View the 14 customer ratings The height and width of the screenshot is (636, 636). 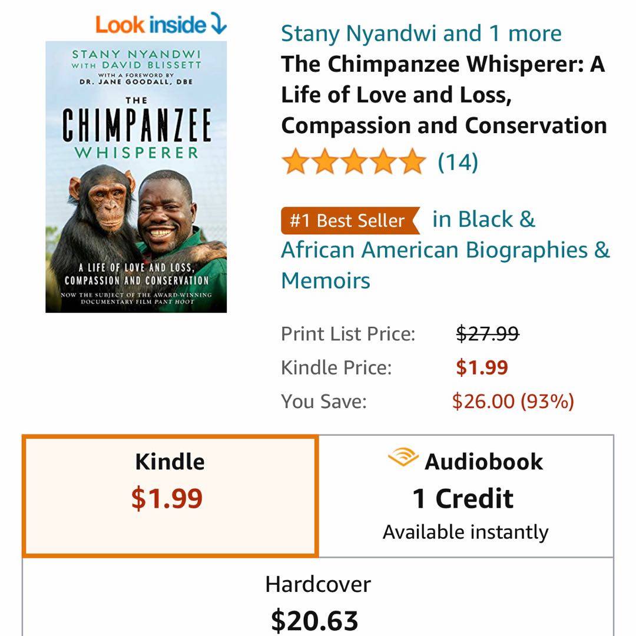[x=458, y=162]
